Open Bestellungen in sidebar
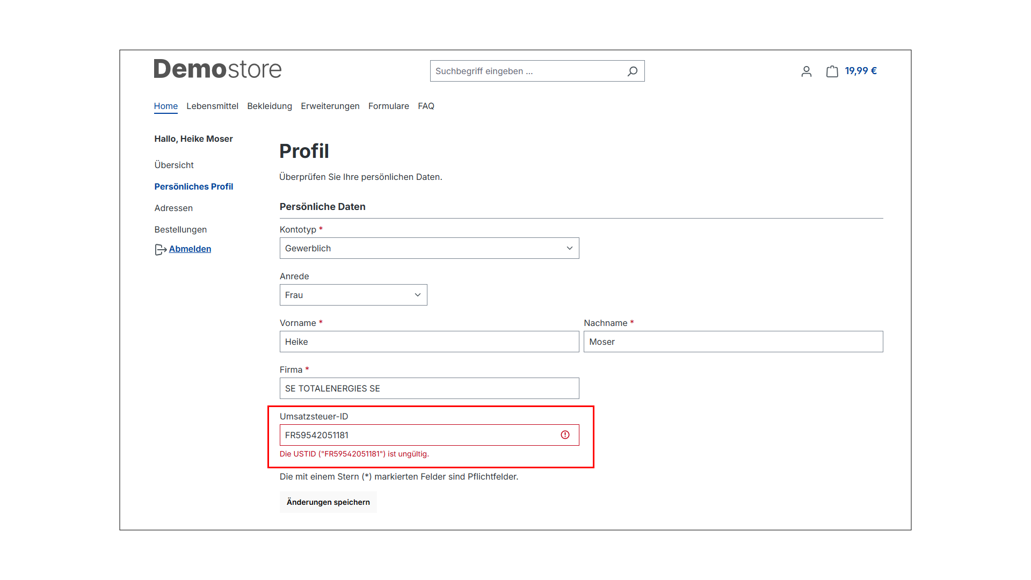Viewport: 1031px width, 580px height. pos(180,229)
